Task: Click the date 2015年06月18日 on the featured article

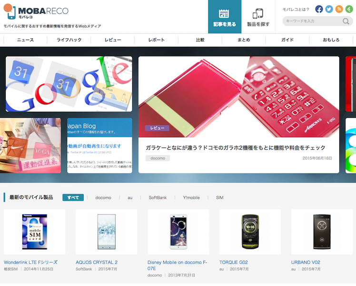Action: (317, 158)
